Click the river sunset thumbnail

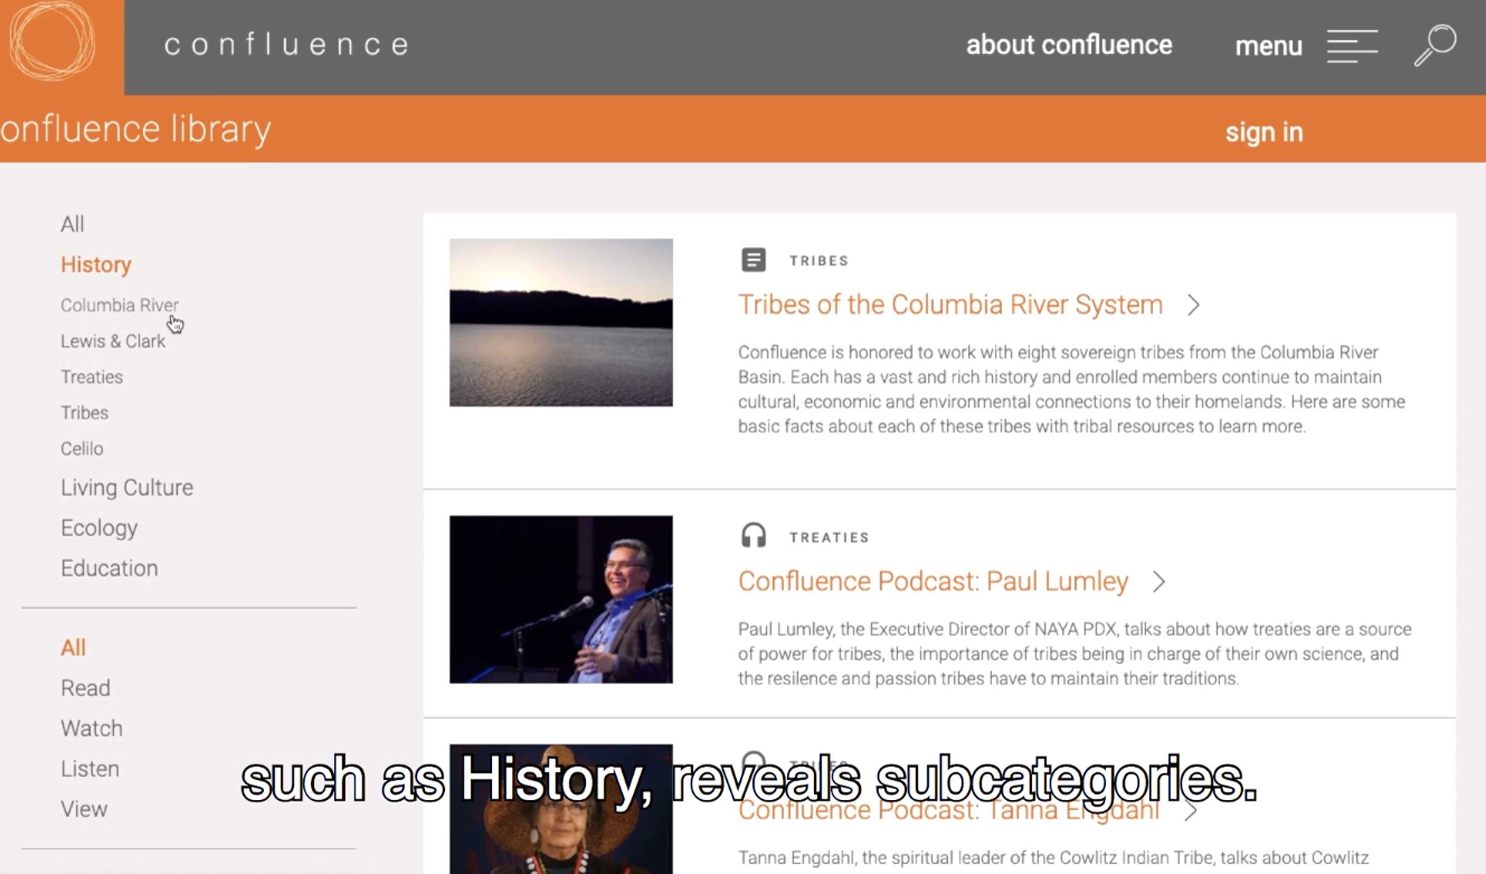pos(561,322)
